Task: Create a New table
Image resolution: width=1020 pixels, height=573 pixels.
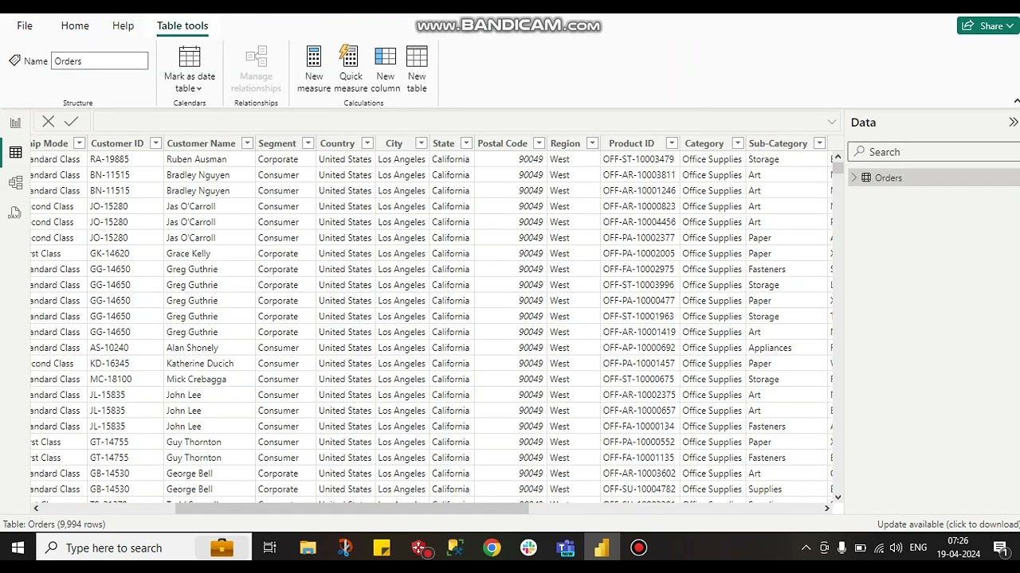Action: click(417, 69)
